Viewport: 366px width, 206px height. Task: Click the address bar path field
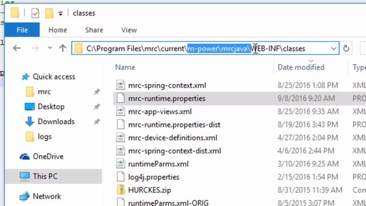pyautogui.click(x=205, y=48)
